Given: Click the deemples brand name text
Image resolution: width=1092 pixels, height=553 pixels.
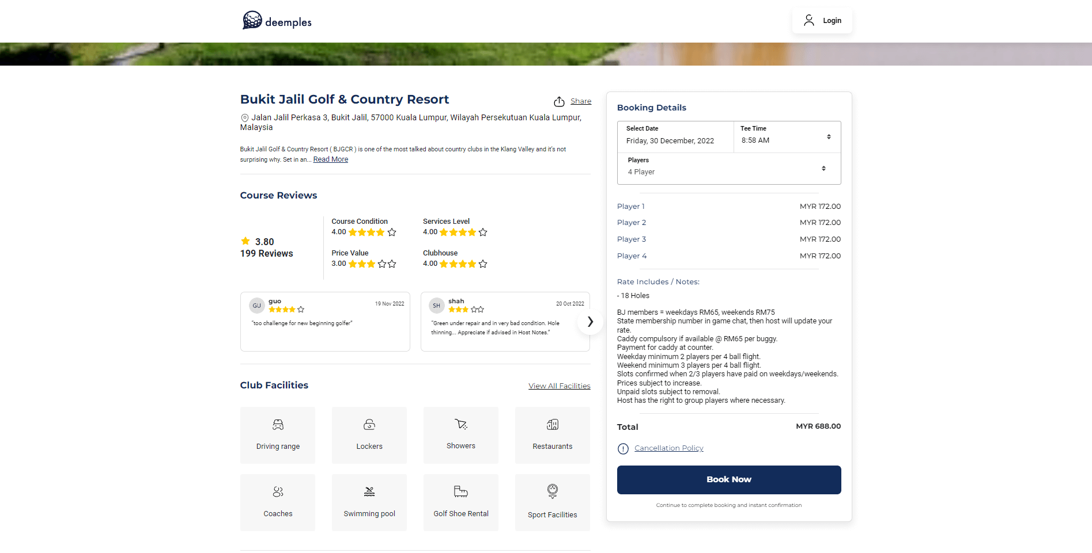Looking at the screenshot, I should (x=288, y=22).
